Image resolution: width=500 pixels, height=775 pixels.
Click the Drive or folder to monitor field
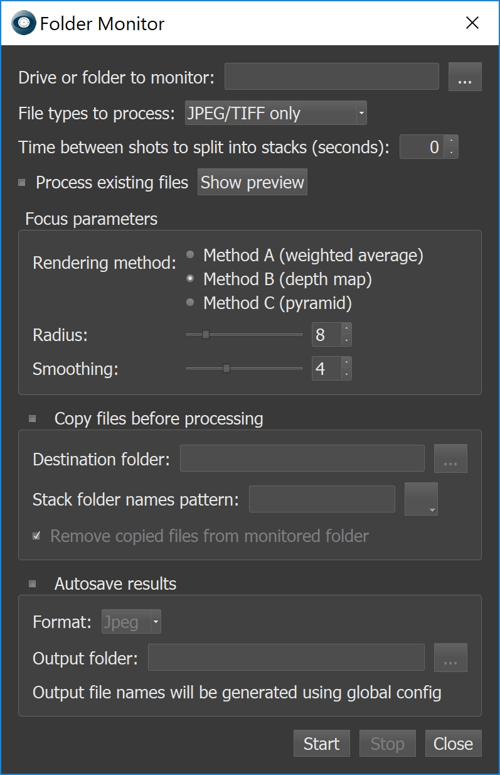coord(331,77)
